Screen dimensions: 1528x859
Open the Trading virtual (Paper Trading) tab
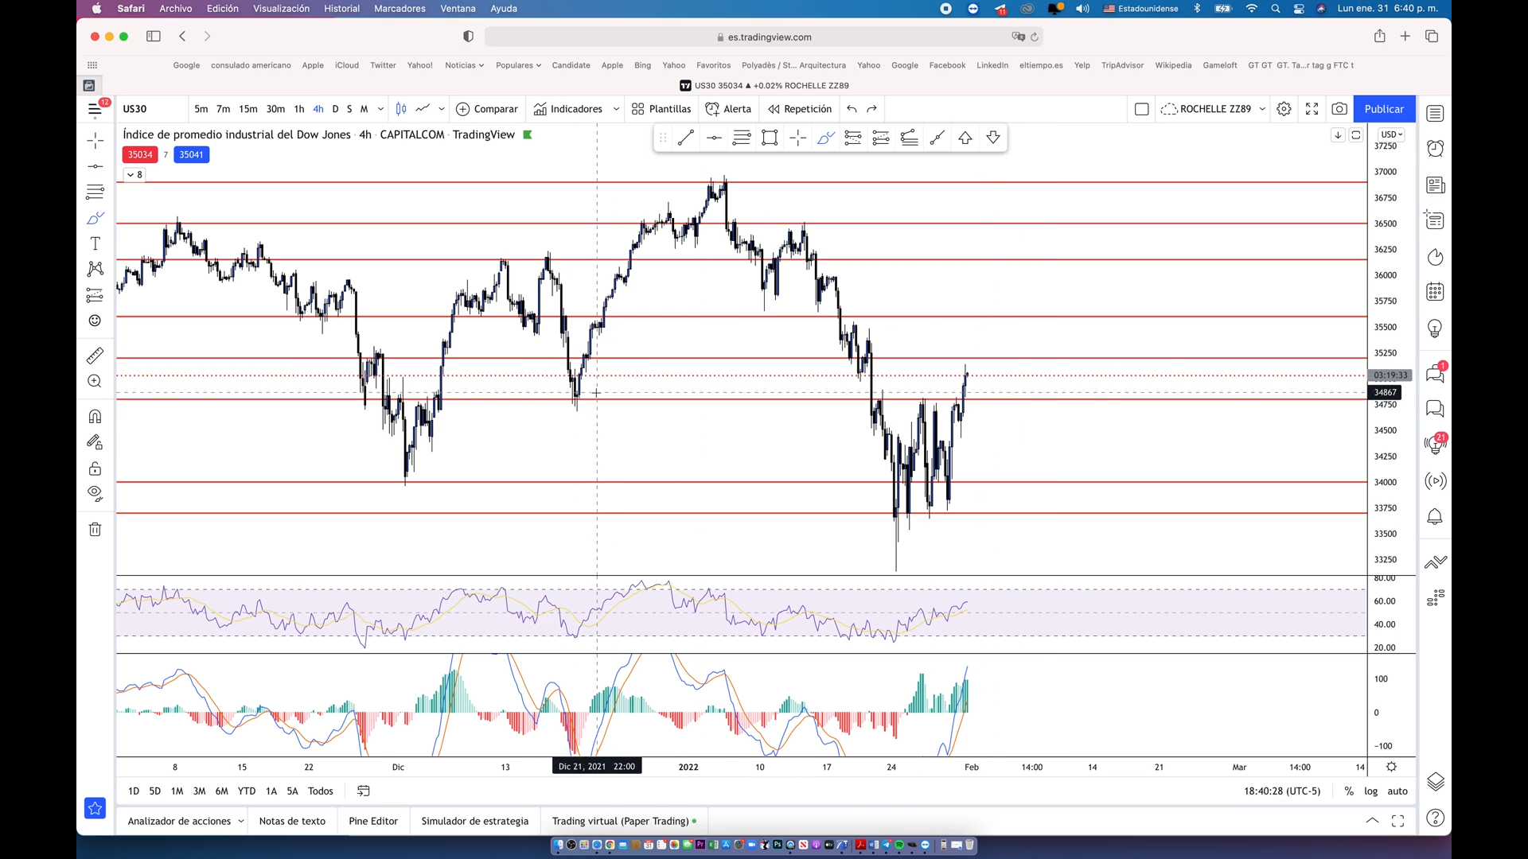(624, 822)
